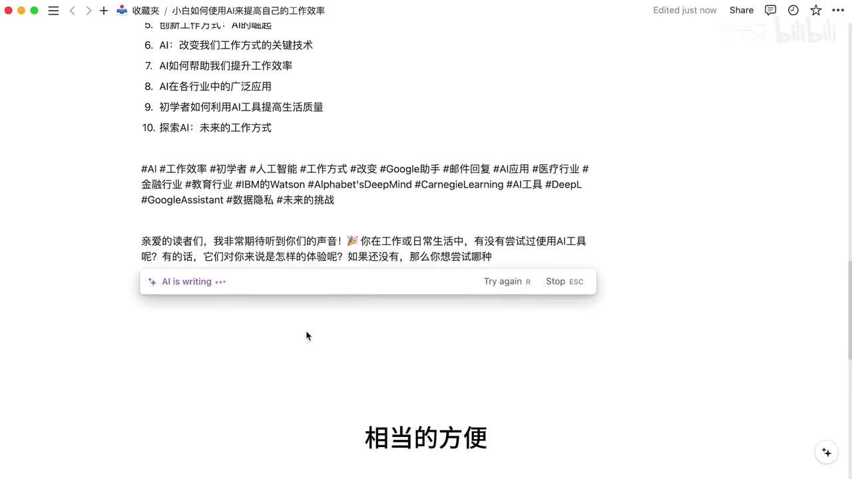Click the vertical scrollbar on the right
The image size is (852, 479).
(x=849, y=309)
